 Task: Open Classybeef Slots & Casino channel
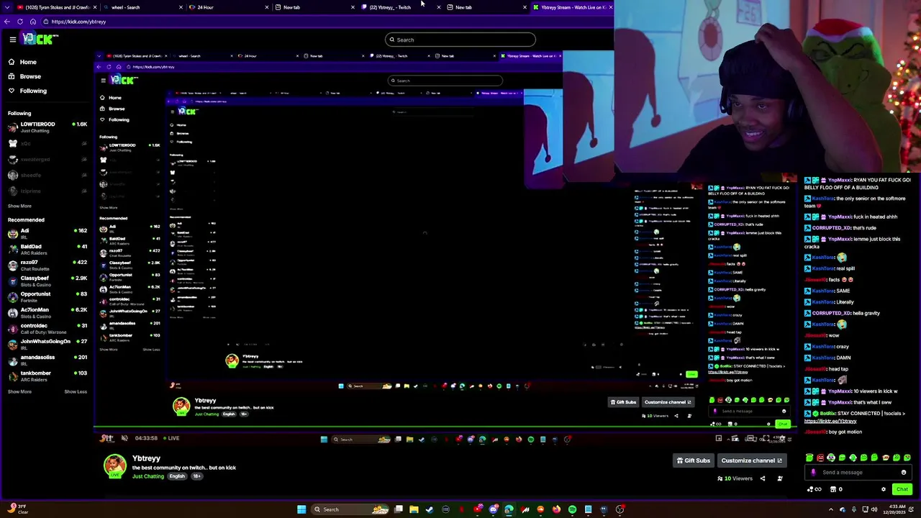[x=46, y=281]
